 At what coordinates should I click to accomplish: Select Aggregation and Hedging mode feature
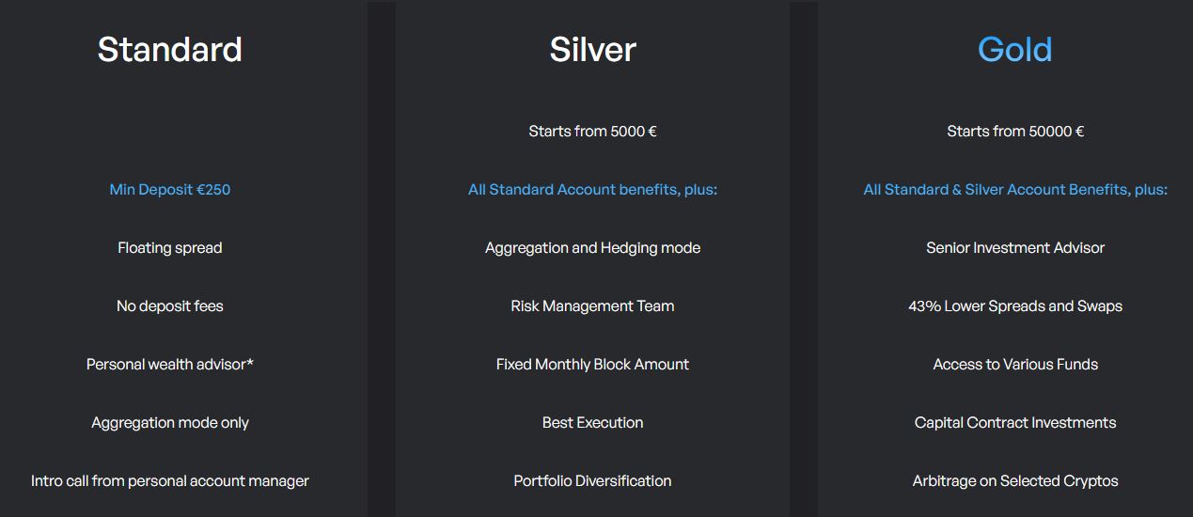click(x=592, y=247)
